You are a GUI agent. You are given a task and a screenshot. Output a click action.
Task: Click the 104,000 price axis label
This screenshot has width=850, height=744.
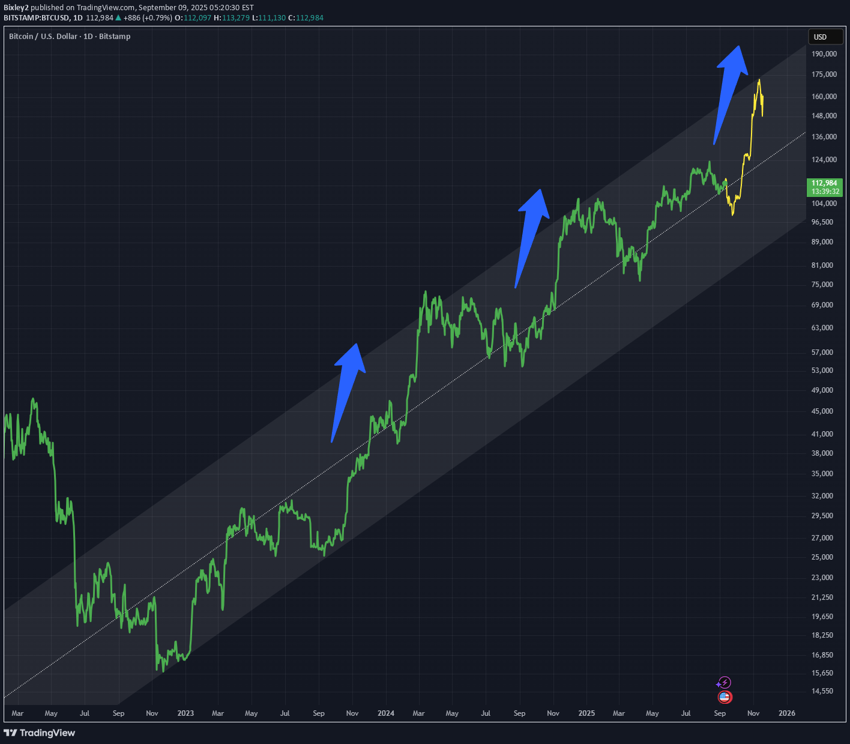click(824, 204)
